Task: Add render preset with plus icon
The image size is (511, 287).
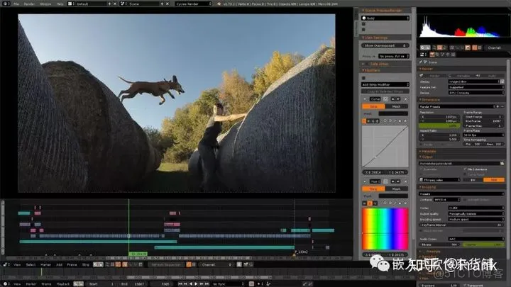Action: coord(498,106)
